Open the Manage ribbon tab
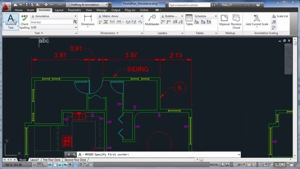 point(101,10)
